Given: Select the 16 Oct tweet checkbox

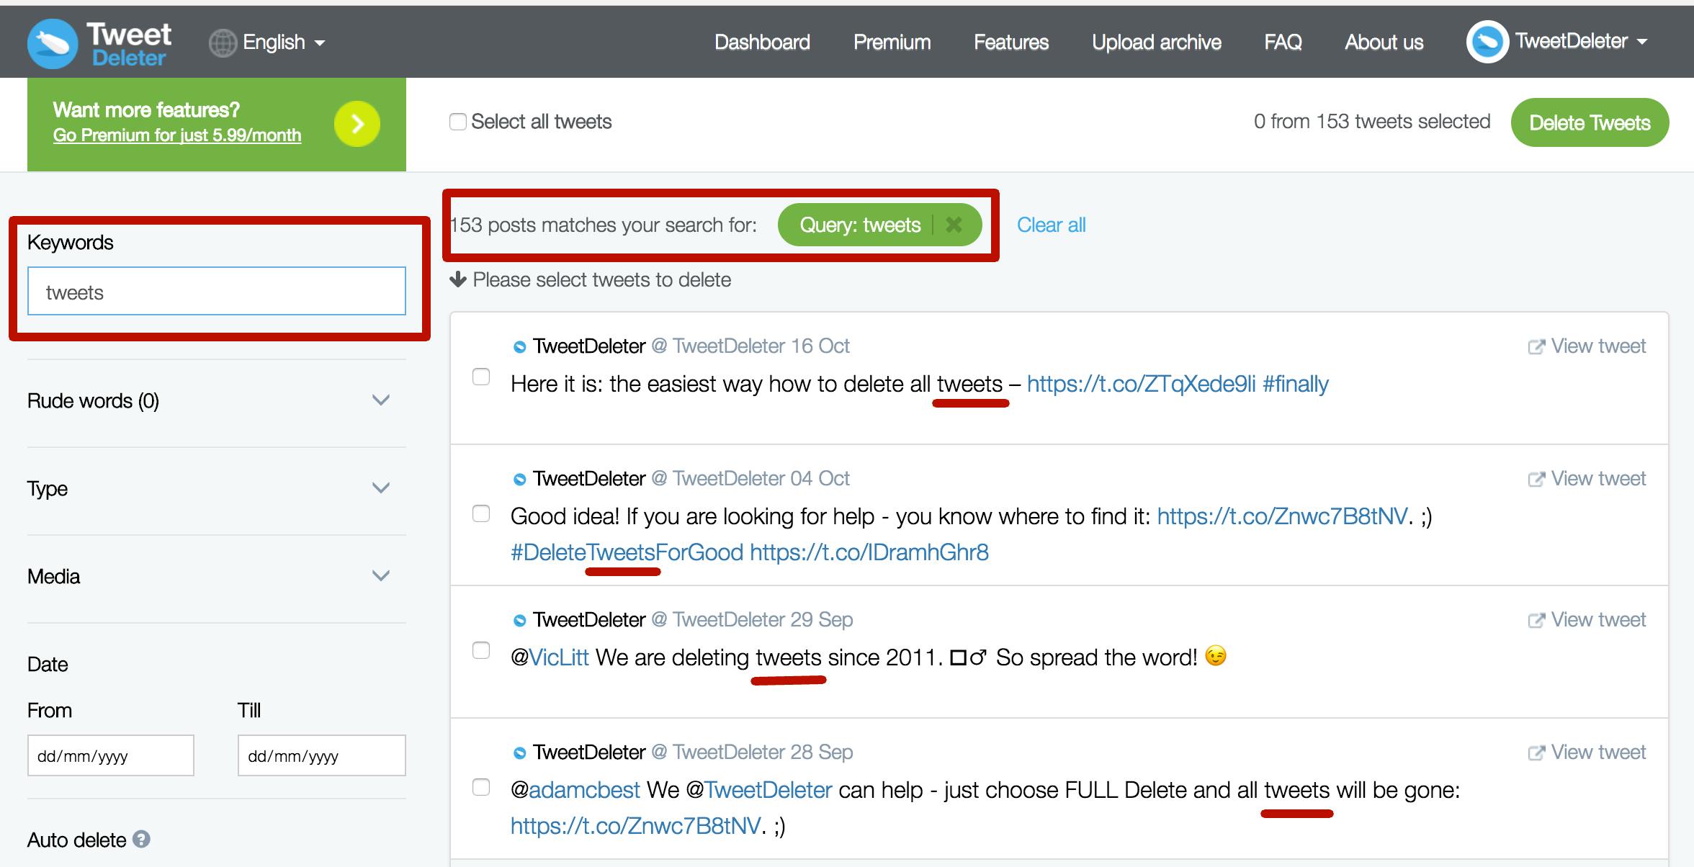Looking at the screenshot, I should pos(481,377).
